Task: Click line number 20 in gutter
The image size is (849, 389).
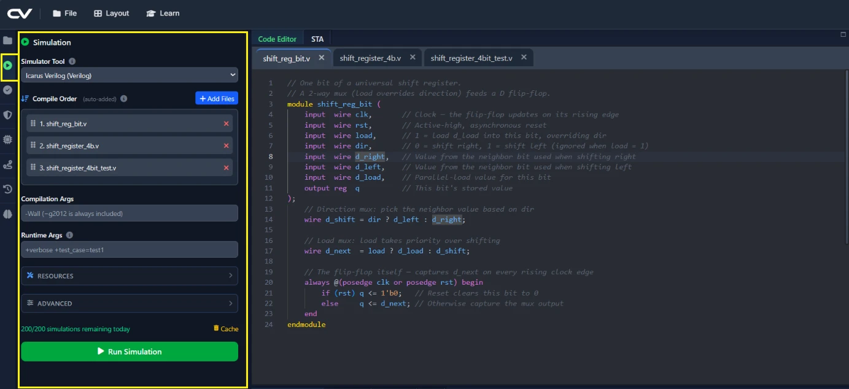Action: [269, 282]
